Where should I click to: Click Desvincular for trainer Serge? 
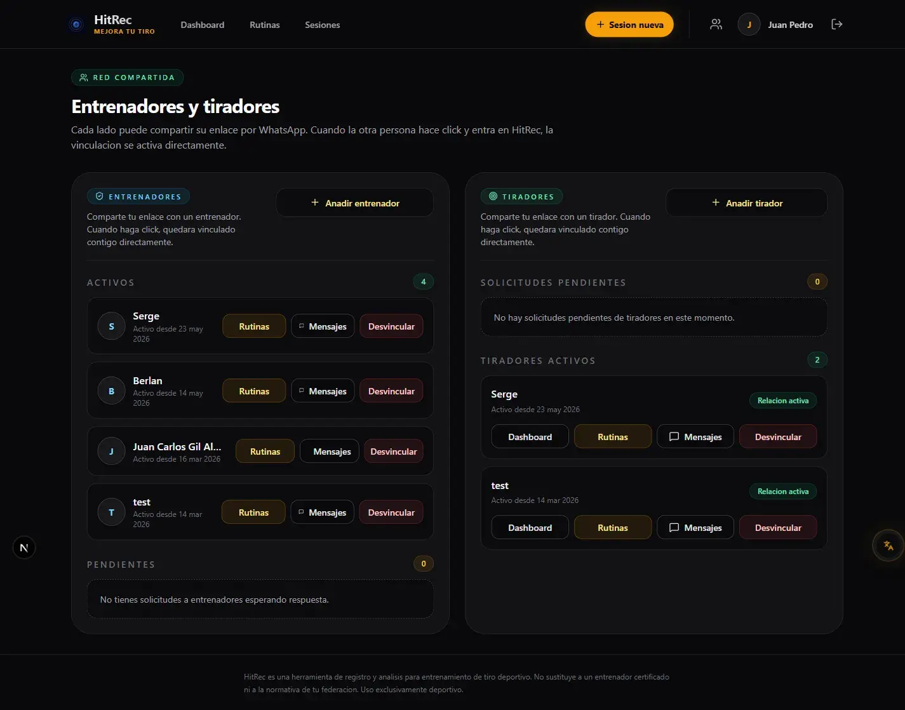[391, 326]
